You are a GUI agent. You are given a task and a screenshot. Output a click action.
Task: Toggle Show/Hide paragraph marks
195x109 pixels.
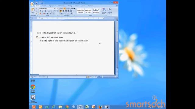(71, 13)
